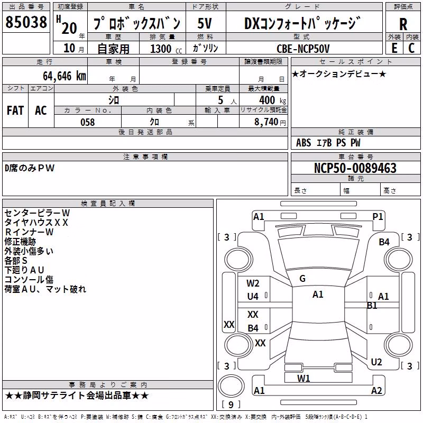Click the damage code legend line
Screen dimensions: 423x423
click(186, 417)
